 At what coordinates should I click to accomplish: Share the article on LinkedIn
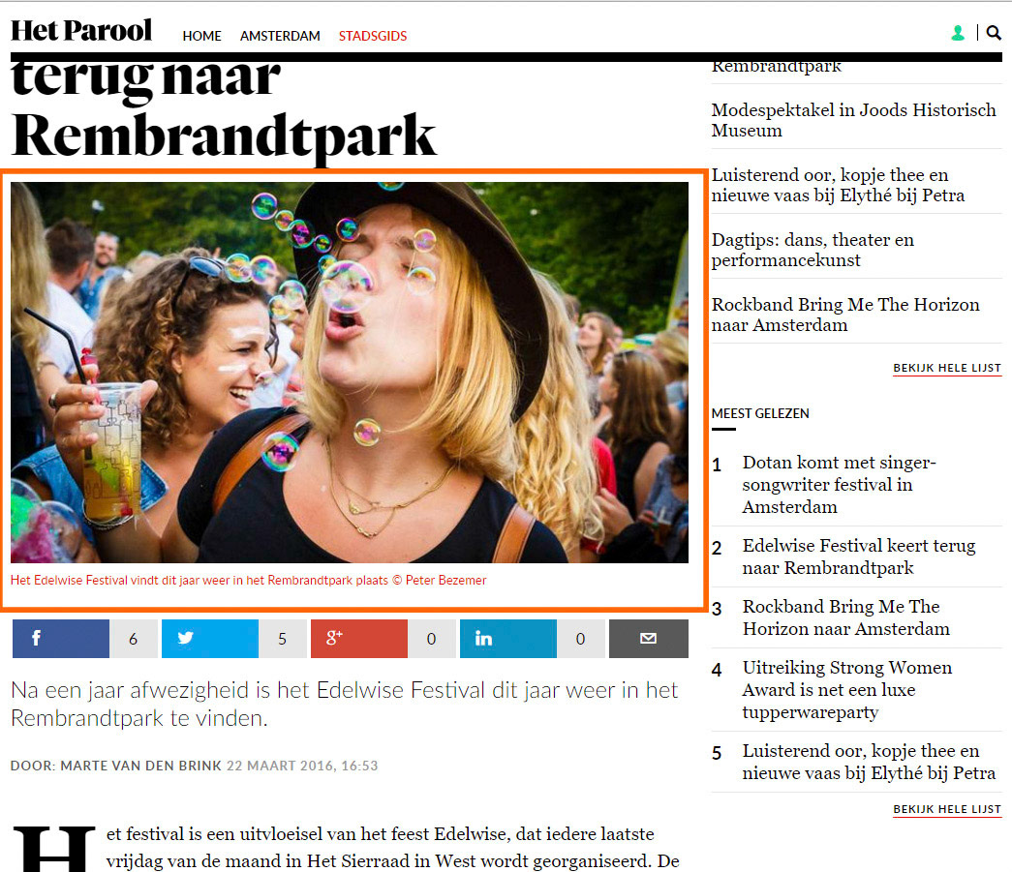[x=507, y=639]
